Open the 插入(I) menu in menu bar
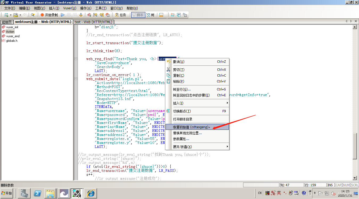Screen dimensions: 359x199 (x=54, y=8)
